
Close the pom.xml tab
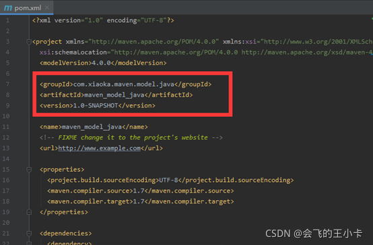point(47,7)
